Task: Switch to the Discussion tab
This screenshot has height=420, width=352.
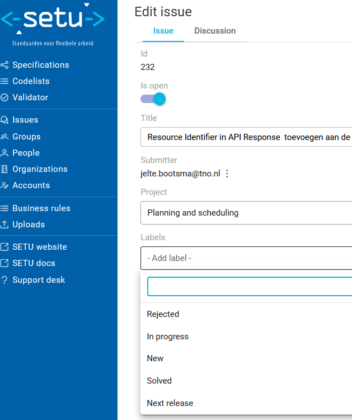Action: coord(215,31)
